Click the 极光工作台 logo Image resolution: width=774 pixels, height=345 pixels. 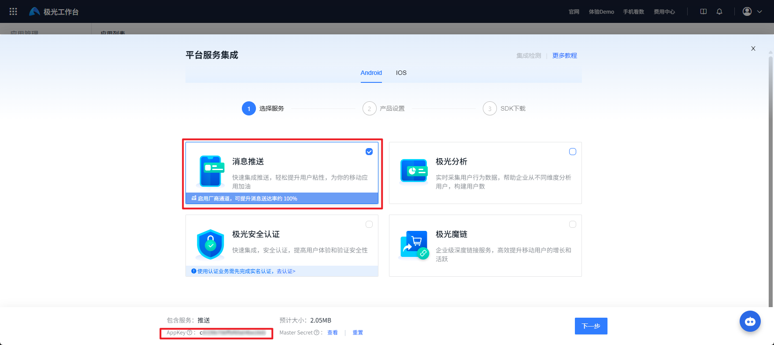(x=54, y=11)
